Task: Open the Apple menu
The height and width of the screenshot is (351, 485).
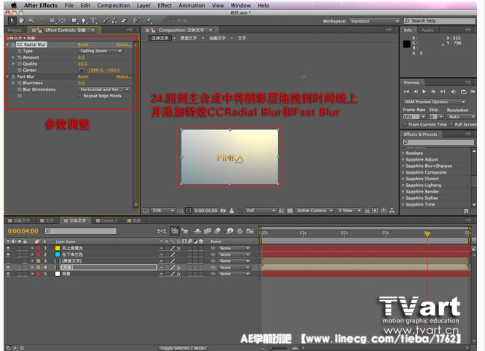Action: (x=14, y=5)
